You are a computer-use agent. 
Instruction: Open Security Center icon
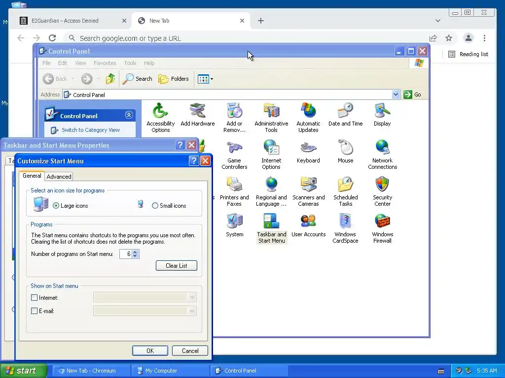click(x=382, y=191)
